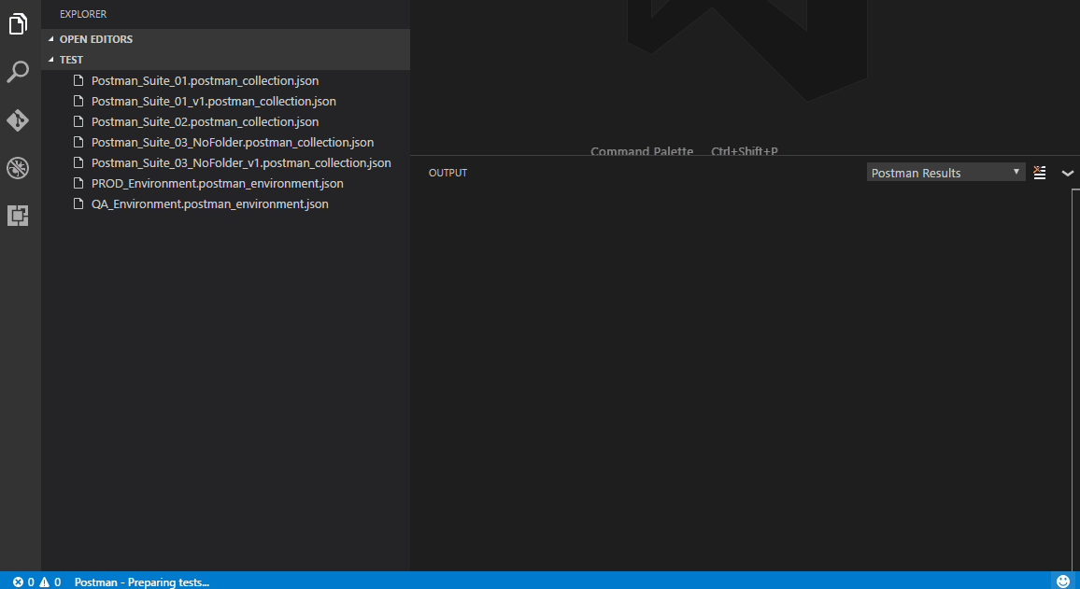Collapse the TEST folder section
Viewport: 1080px width, 589px height.
pos(226,60)
